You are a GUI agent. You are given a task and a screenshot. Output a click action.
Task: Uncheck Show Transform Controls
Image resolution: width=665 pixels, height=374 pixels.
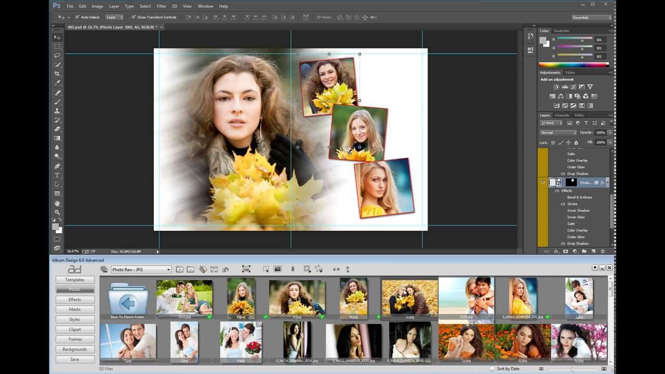134,17
